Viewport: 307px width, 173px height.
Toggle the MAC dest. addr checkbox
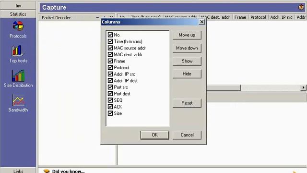coord(110,54)
